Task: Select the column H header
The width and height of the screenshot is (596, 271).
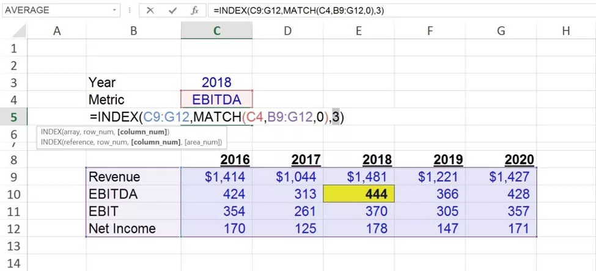Action: tap(565, 31)
